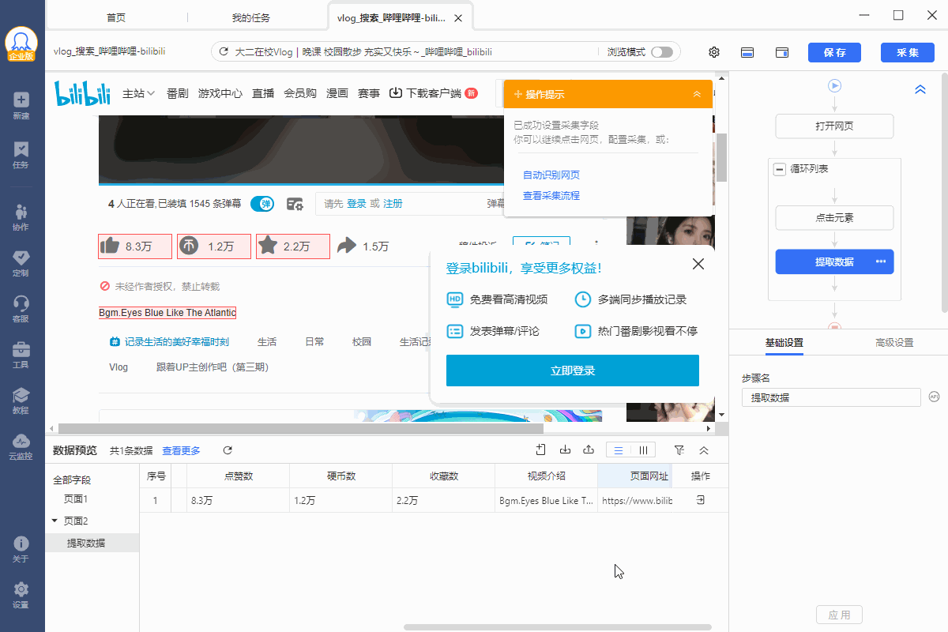Switch to the 首页 tab

[115, 17]
